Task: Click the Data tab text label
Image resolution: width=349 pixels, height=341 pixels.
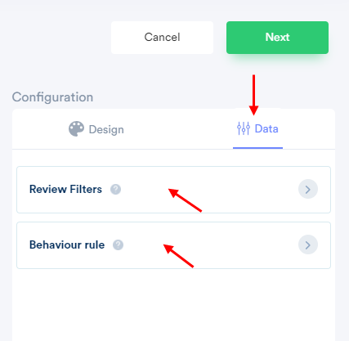Action: click(x=266, y=128)
